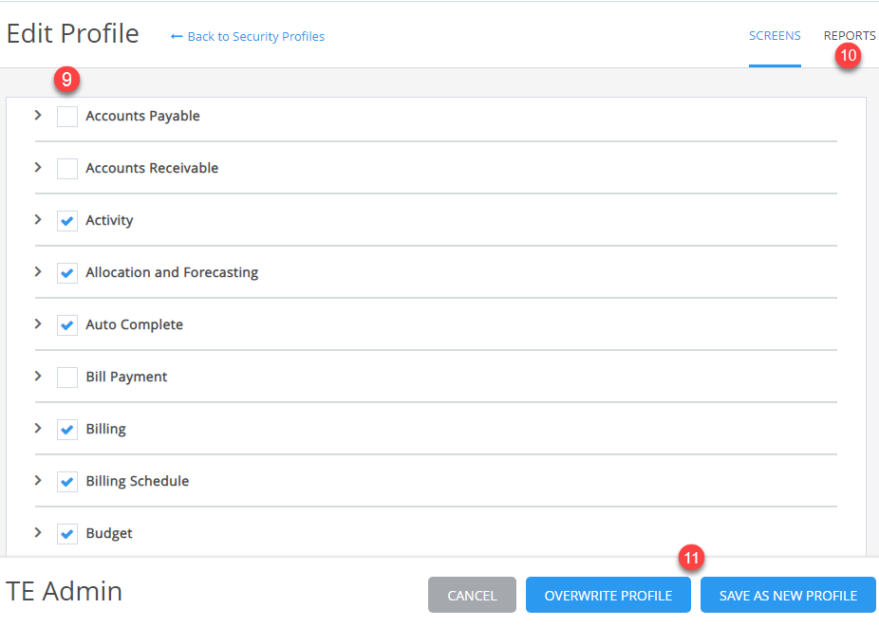
Task: Click Save As New Profile
Action: point(788,595)
